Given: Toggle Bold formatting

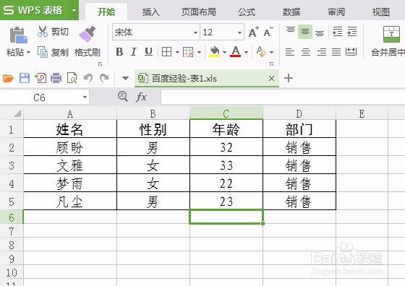Looking at the screenshot, I should 119,52.
